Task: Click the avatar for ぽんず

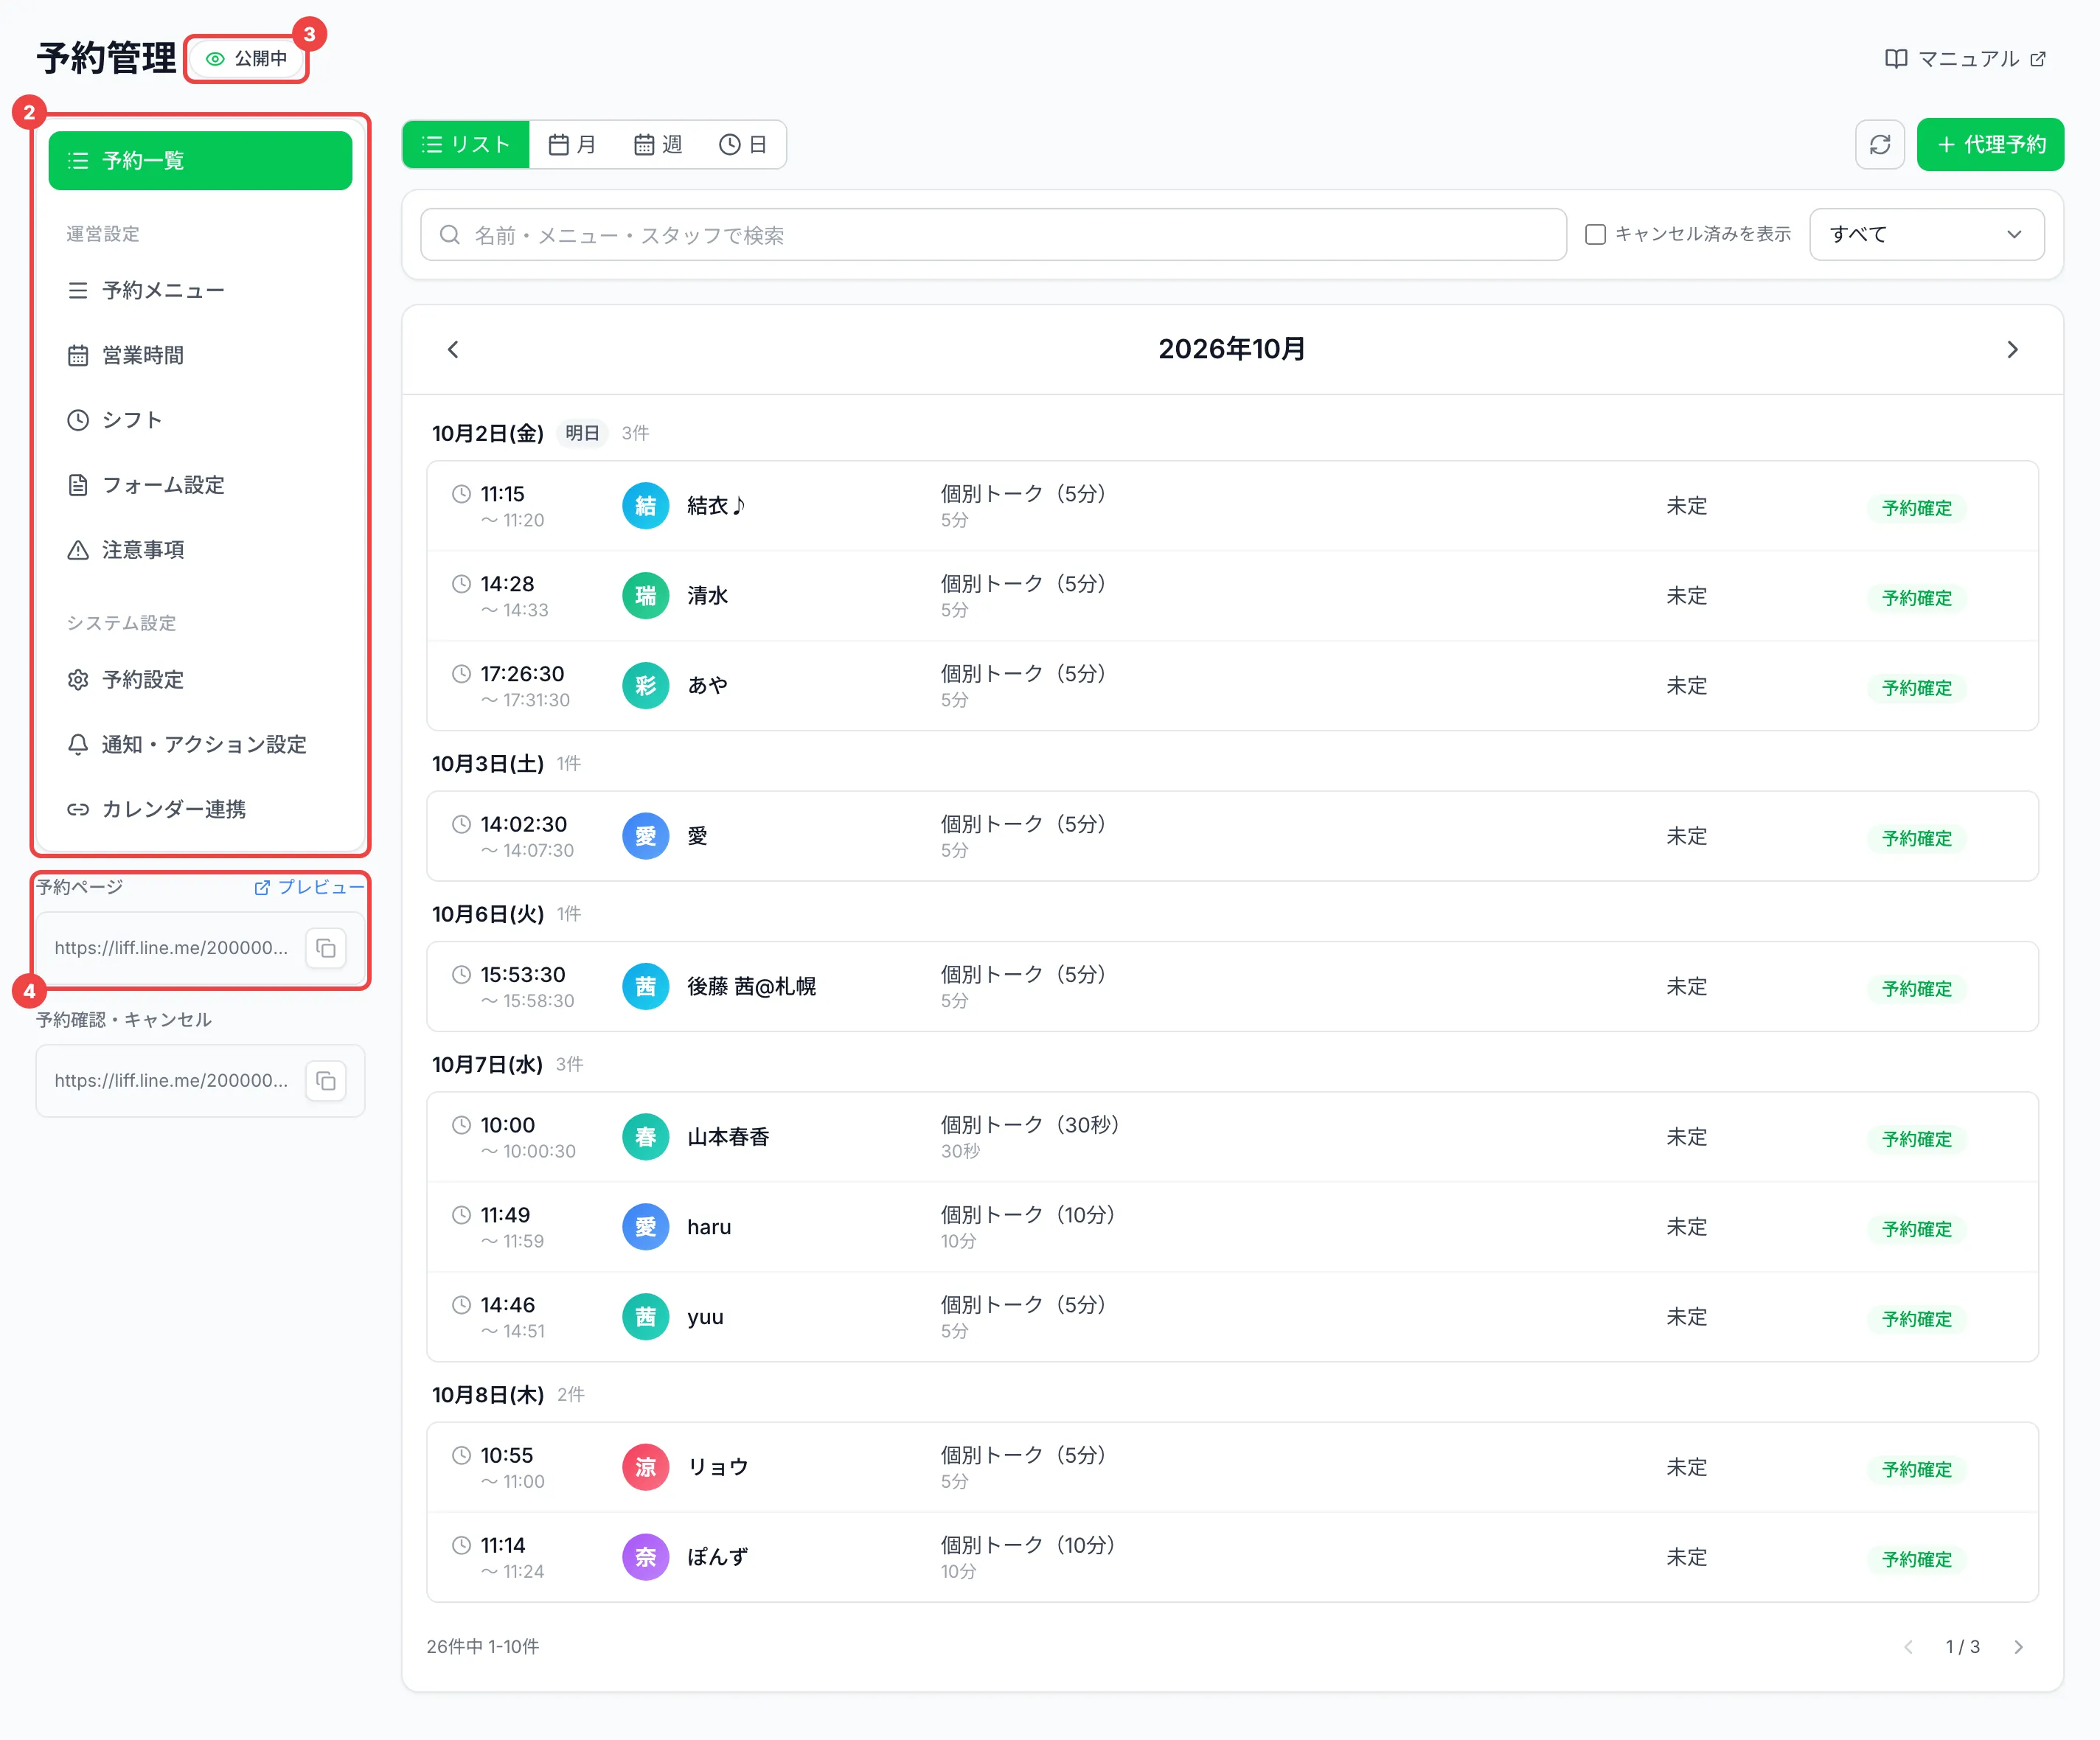Action: click(x=645, y=1557)
